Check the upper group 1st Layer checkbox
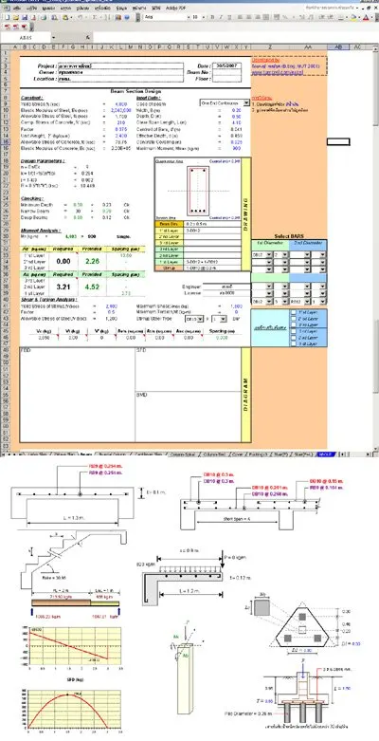Image resolution: width=379 pixels, height=741 pixels. pyautogui.click(x=293, y=312)
